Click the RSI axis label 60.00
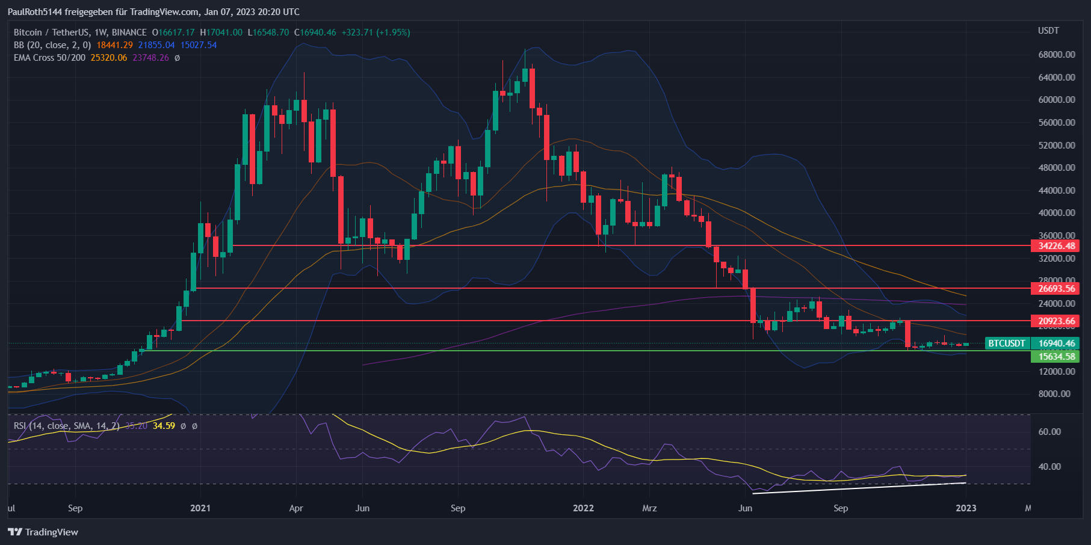 pos(1049,432)
